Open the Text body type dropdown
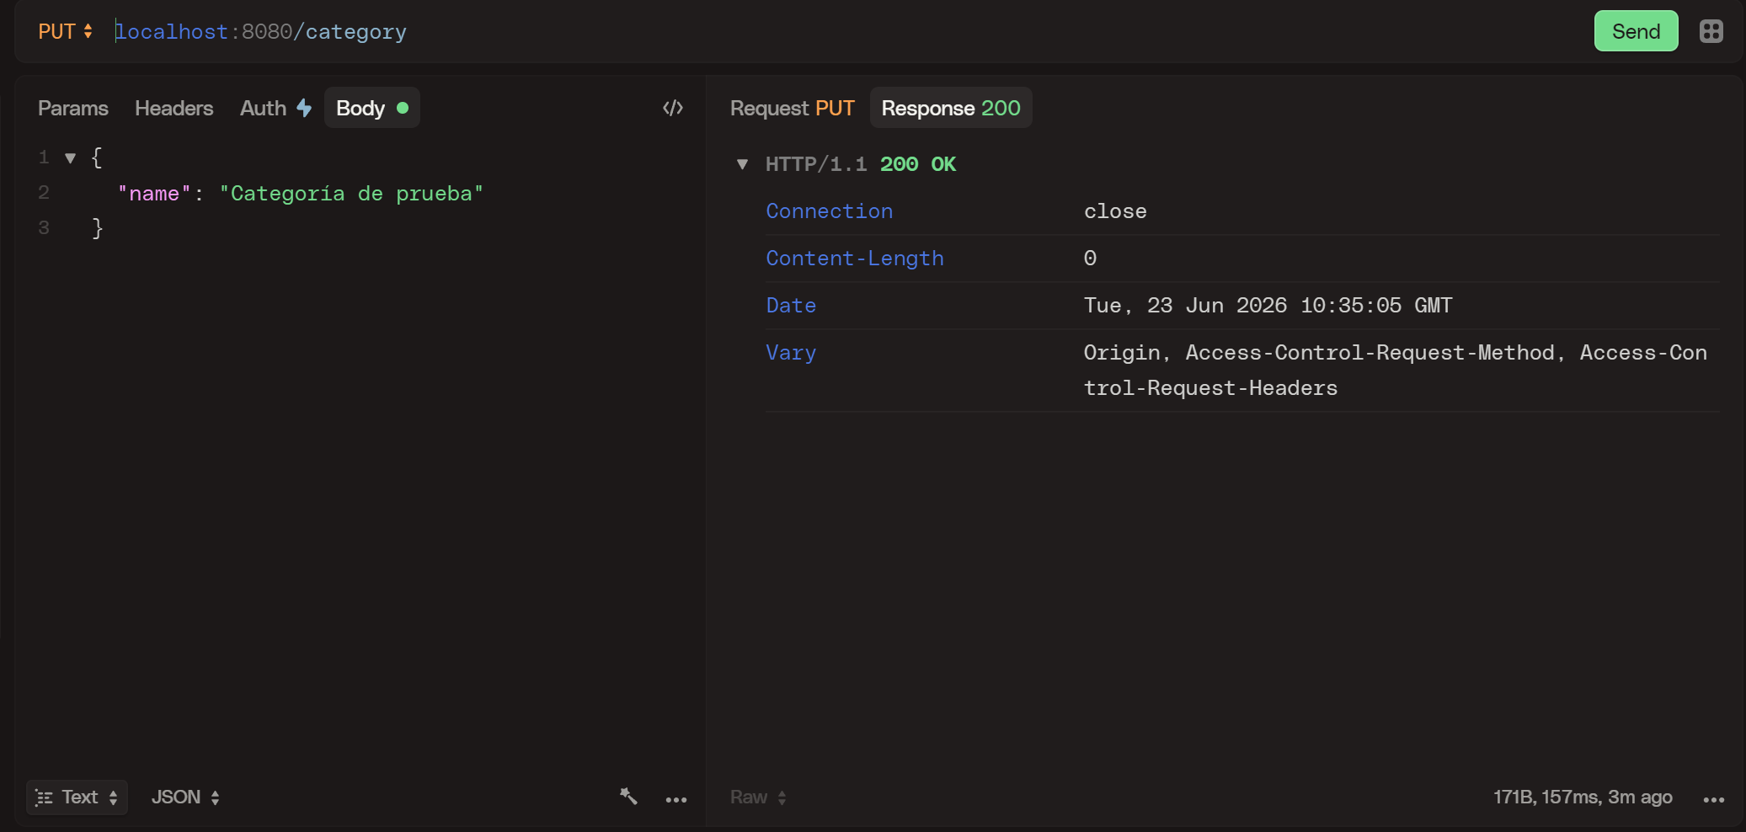Viewport: 1746px width, 832px height. 77,797
